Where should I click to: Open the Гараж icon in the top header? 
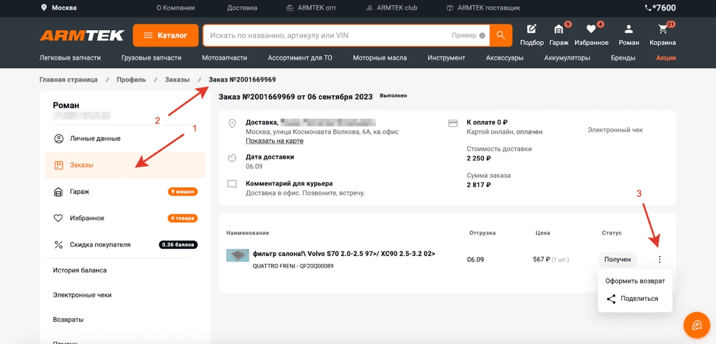559,29
